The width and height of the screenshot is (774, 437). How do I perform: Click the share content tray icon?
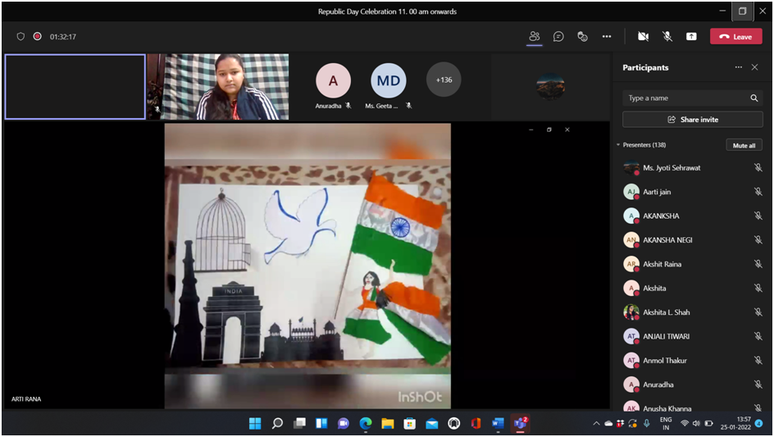coord(691,37)
